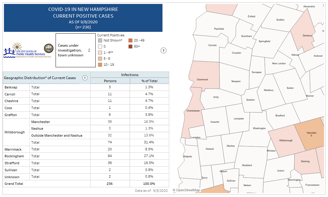Screen dimensions: 328x197
Task: Select the '20 - 49' legend swatch
Action: point(130,40)
